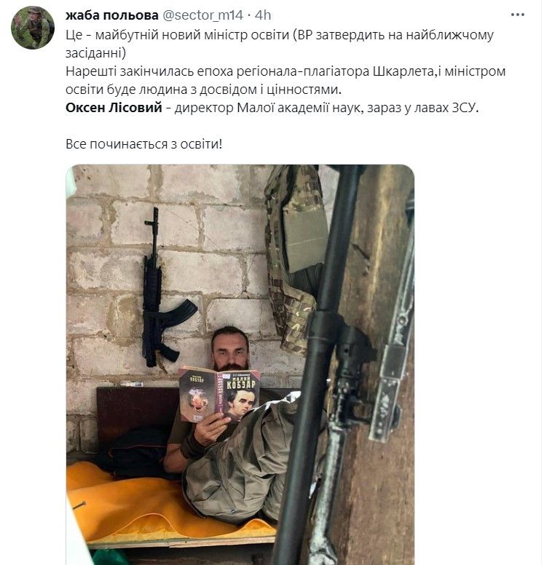
Task: Click the word Шкарлета in the tweet
Action: click(x=403, y=71)
